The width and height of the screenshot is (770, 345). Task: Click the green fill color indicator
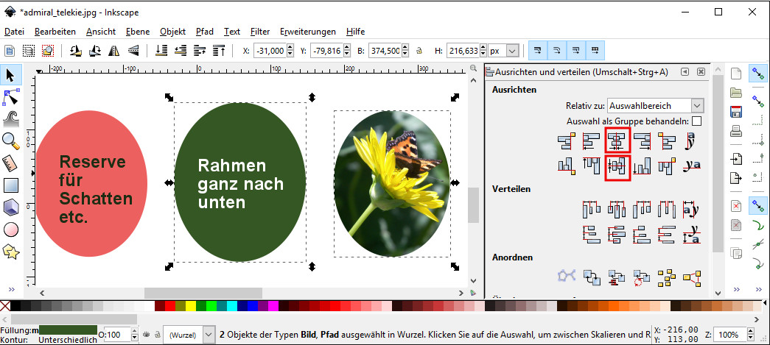[68, 330]
